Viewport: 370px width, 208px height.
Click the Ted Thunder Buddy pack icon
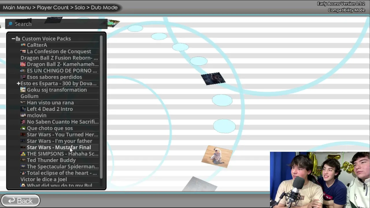23,160
